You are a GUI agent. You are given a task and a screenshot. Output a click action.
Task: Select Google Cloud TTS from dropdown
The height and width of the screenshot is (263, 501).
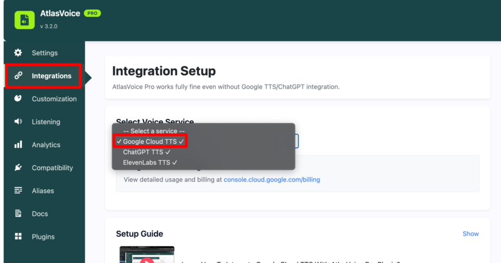pyautogui.click(x=203, y=142)
